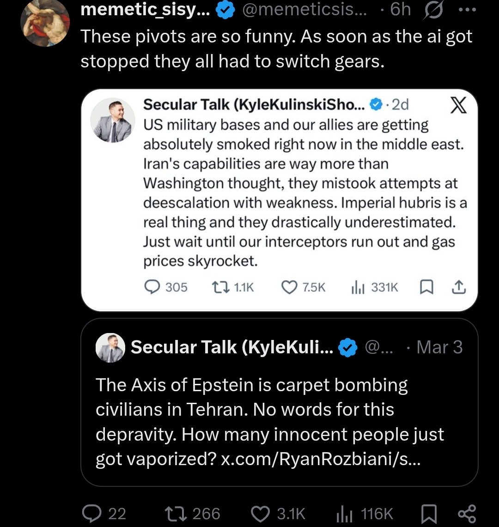Click Secular Talk avatar in quoted post

[110, 347]
